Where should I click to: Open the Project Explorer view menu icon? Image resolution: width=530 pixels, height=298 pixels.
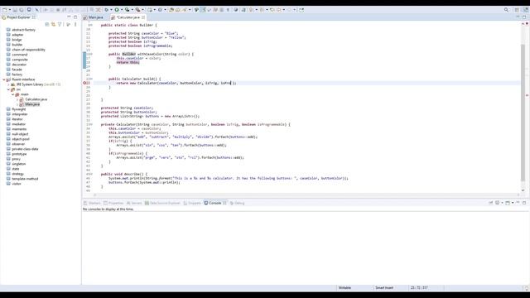[x=75, y=24]
